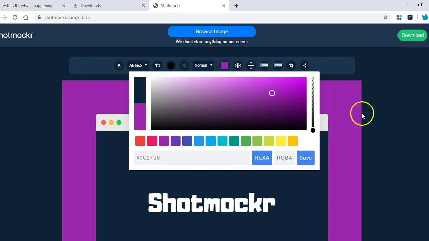
Task: Pick the cyan preset swatch
Action: [223, 141]
